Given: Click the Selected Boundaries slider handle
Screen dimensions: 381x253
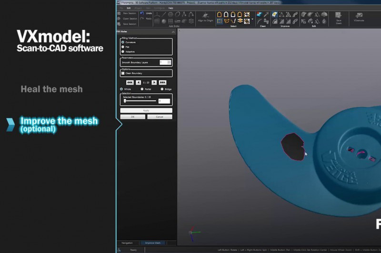Looking at the screenshot, I should (125, 101).
